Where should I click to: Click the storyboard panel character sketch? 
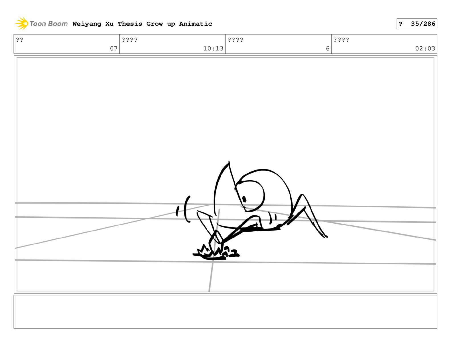click(252, 211)
